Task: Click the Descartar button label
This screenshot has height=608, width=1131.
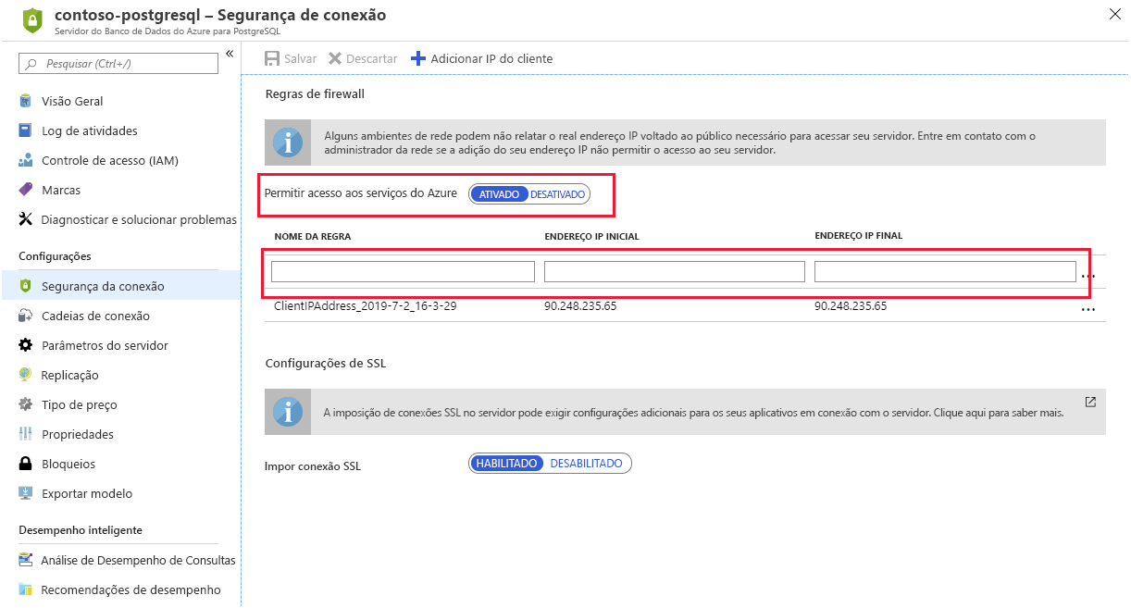Action: tap(372, 58)
